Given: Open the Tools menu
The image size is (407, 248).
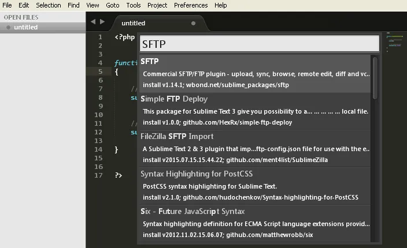Looking at the screenshot, I should tap(134, 5).
